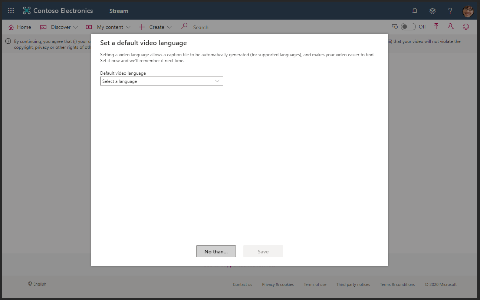Click the info icon in notice bar
Screen dimensions: 480x300
tap(8, 41)
